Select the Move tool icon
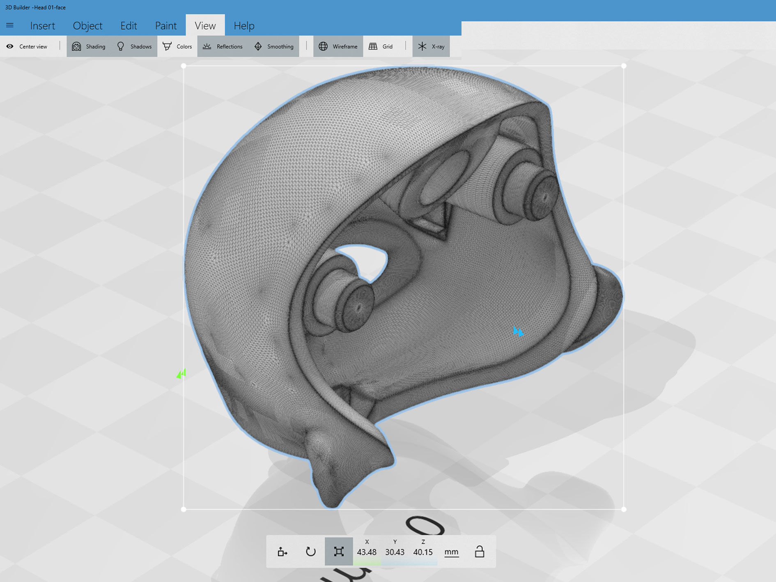This screenshot has height=582, width=776. pyautogui.click(x=282, y=552)
